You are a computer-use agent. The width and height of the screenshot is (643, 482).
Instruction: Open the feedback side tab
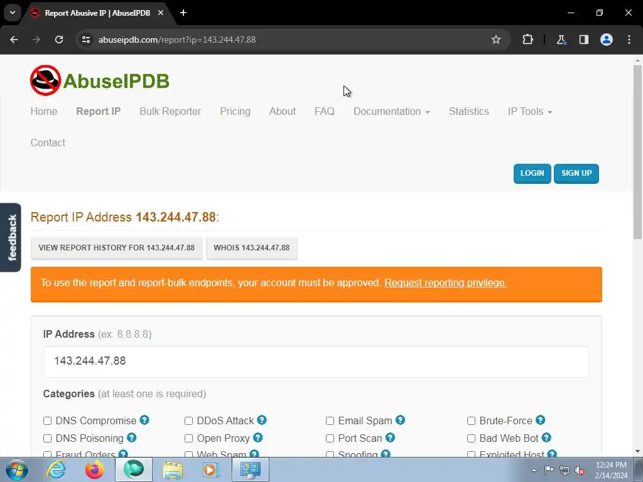coord(11,237)
